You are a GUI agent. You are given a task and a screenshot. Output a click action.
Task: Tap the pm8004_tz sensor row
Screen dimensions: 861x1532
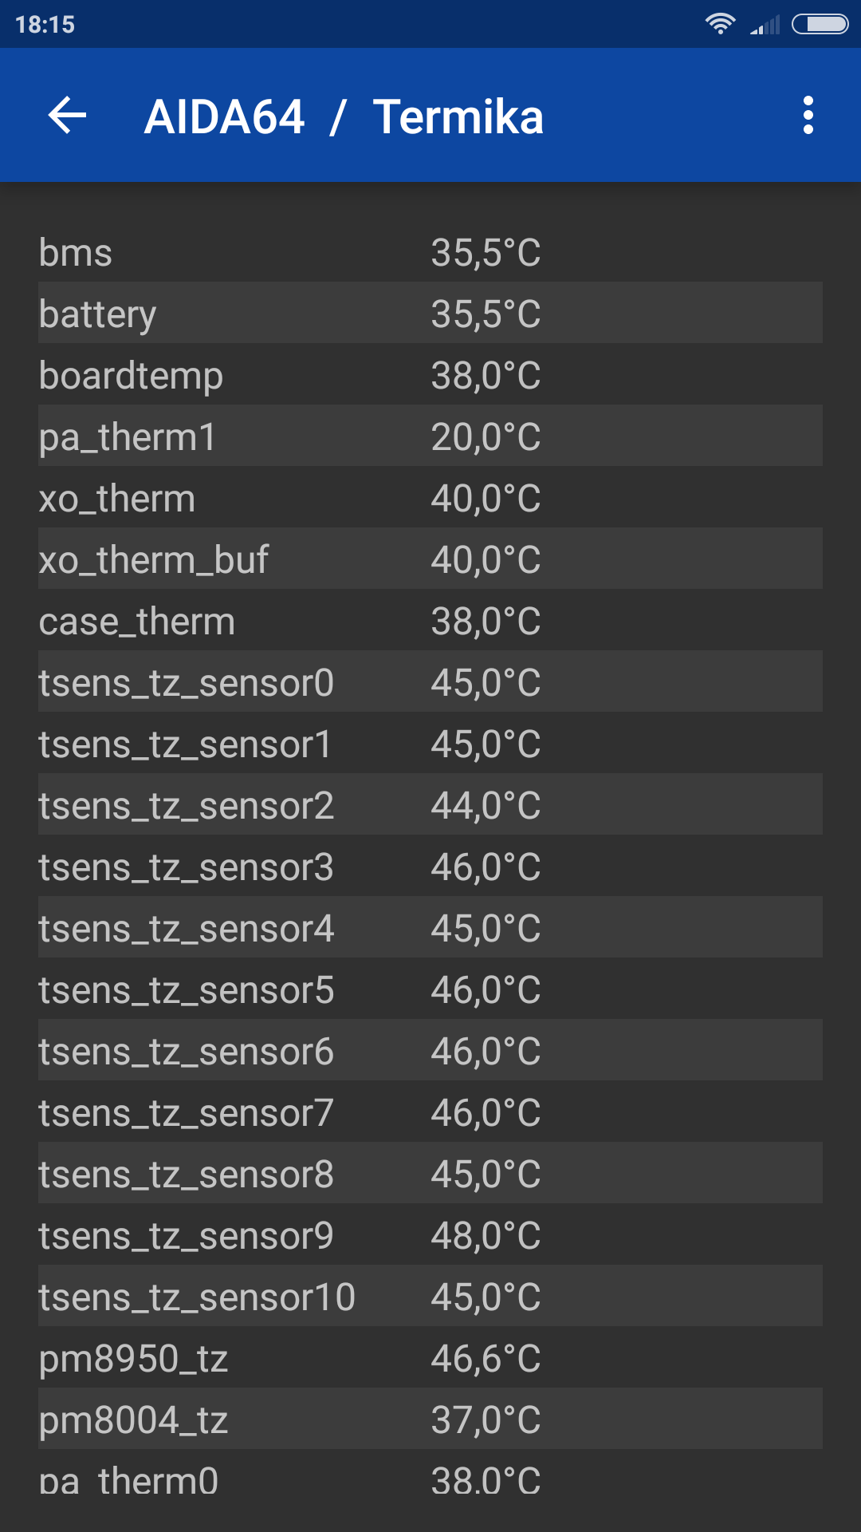(431, 1419)
